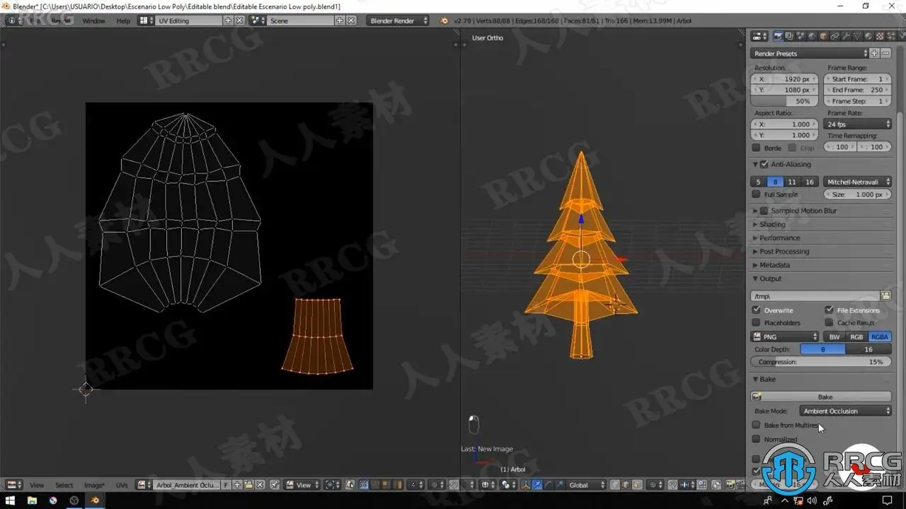Create new image in UV editor header

click(x=237, y=485)
